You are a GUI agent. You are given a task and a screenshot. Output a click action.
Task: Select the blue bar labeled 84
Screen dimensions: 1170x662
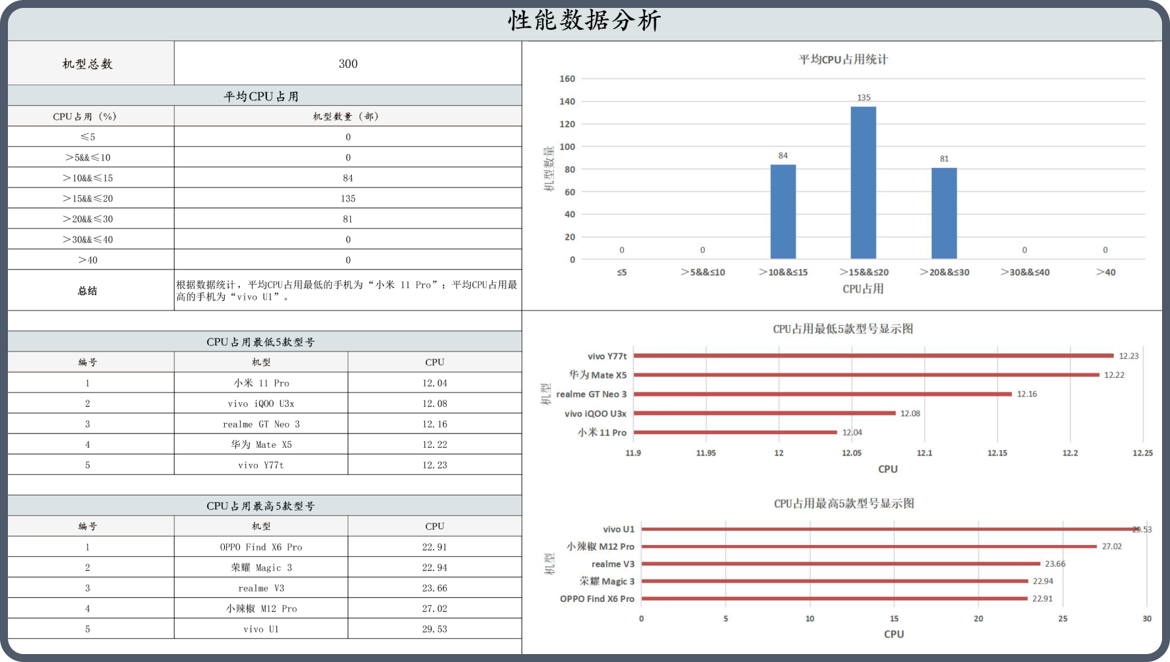[783, 211]
